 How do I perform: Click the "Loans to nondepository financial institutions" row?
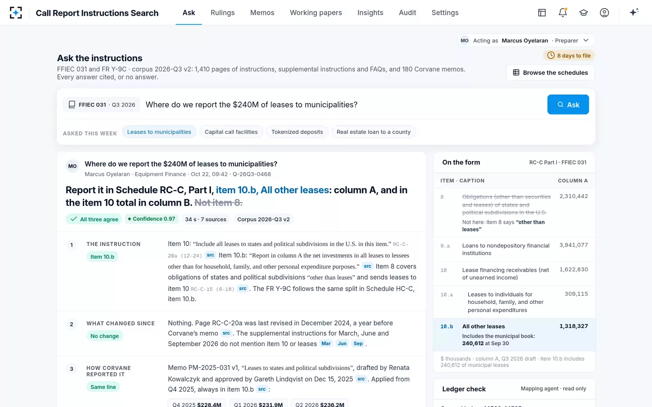(514, 249)
